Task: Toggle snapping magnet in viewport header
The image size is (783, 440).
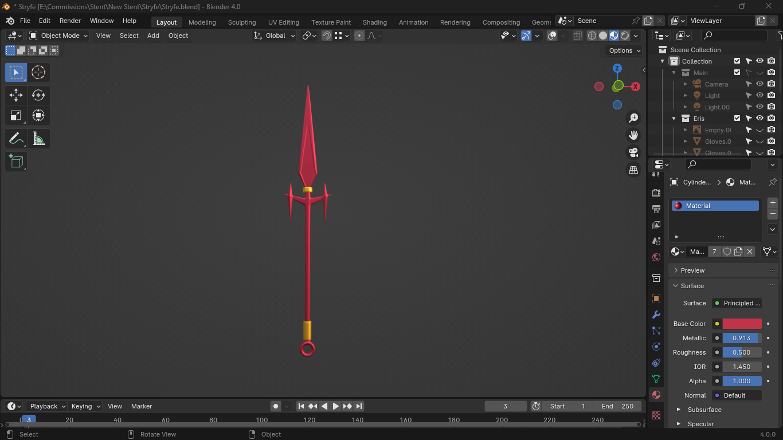Action: 327,36
